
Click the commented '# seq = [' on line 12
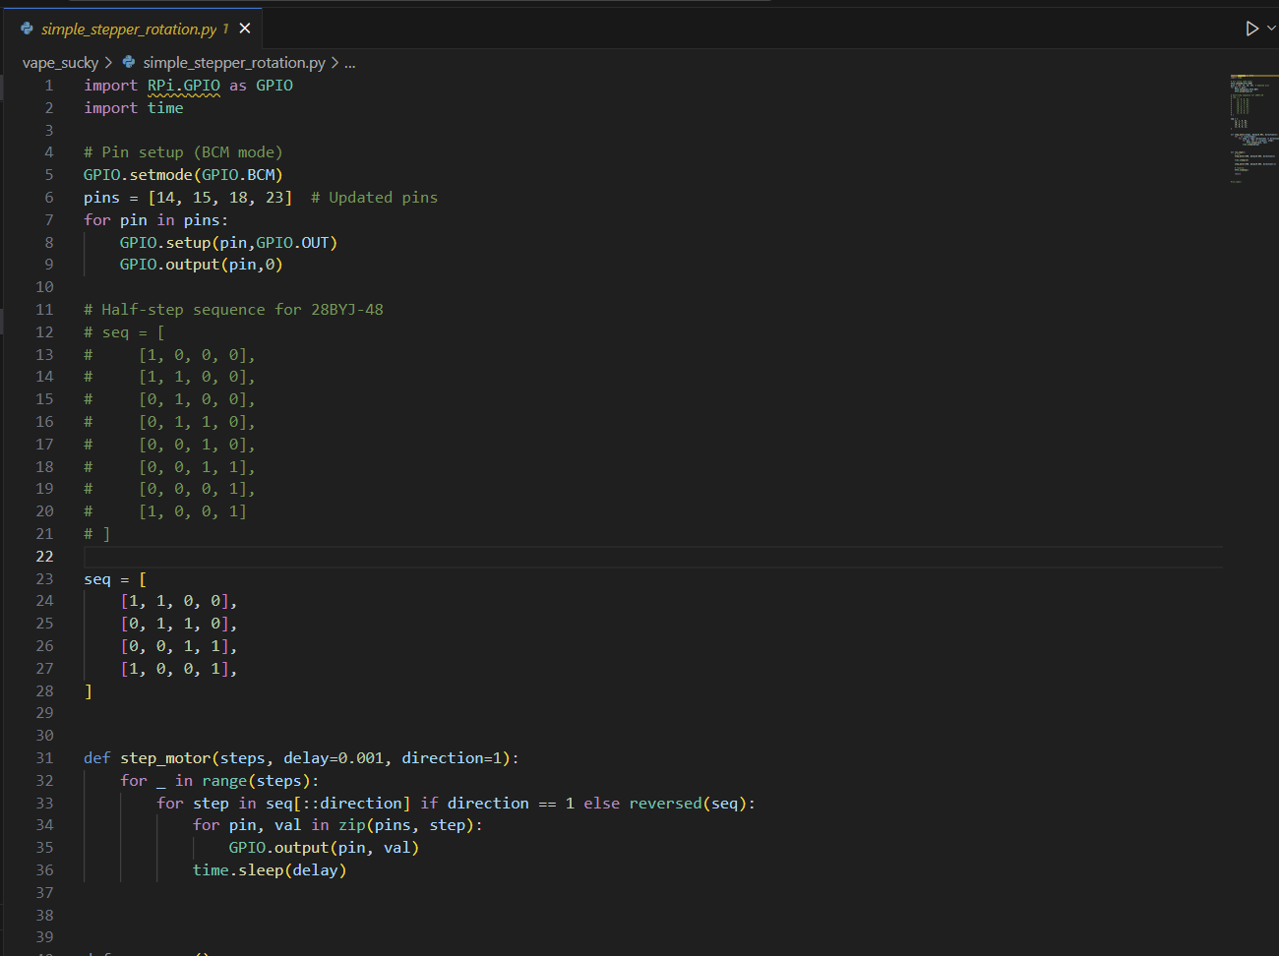124,332
